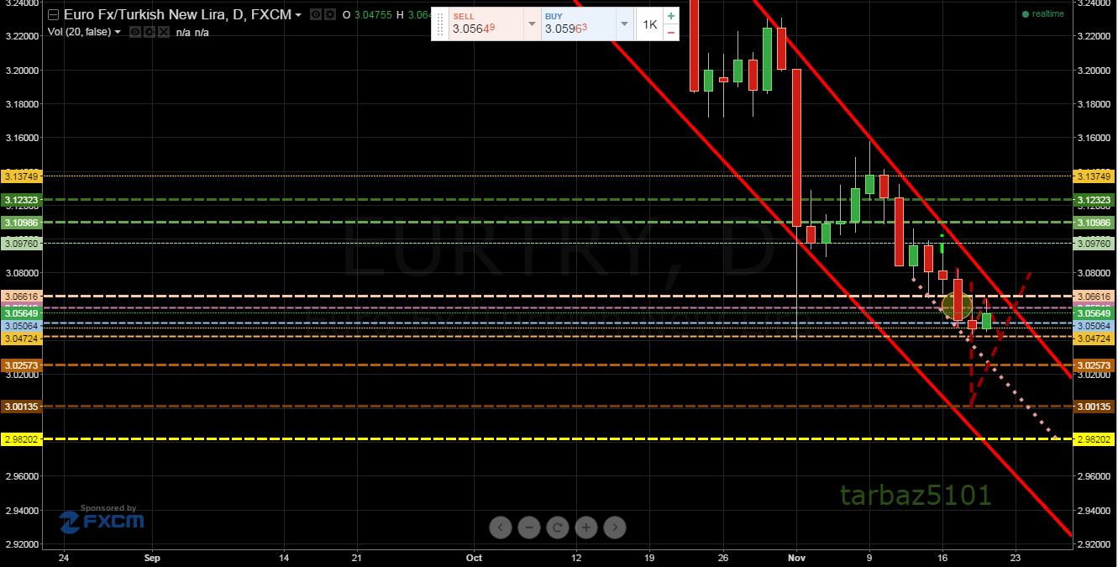Screen dimensions: 1118x567
Task: Remove the Vol indicator with X icon
Action: pyautogui.click(x=163, y=32)
